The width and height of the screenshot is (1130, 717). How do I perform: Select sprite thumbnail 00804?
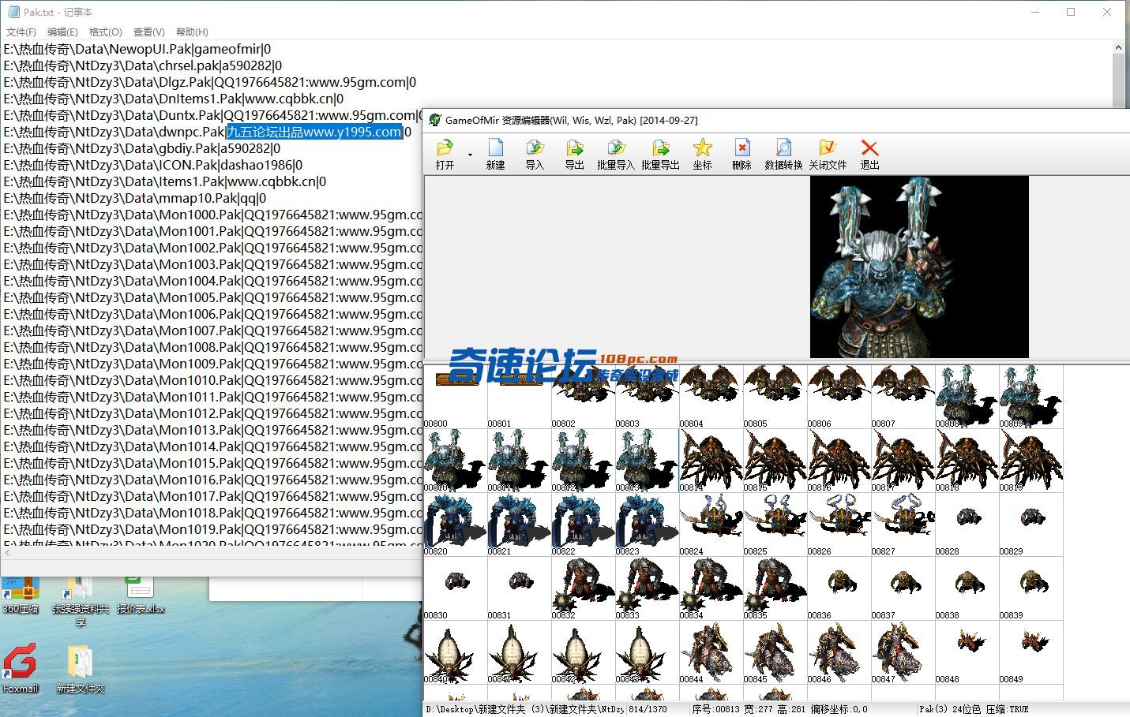pos(711,397)
